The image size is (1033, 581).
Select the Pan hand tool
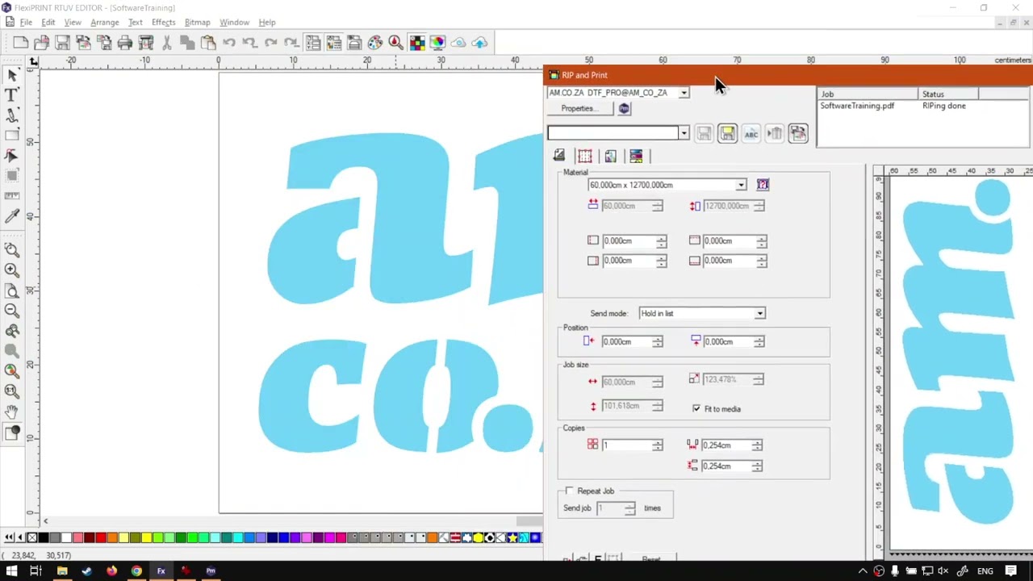pos(12,411)
